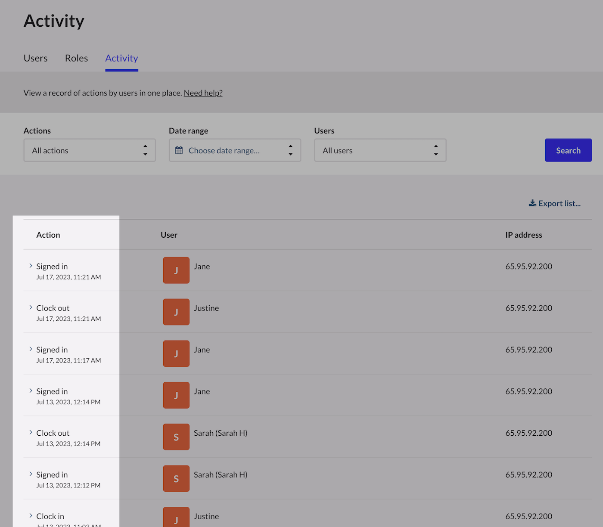This screenshot has width=603, height=527.
Task: Expand the Signed in Jul 17 11:17 AM row
Action: tap(31, 349)
